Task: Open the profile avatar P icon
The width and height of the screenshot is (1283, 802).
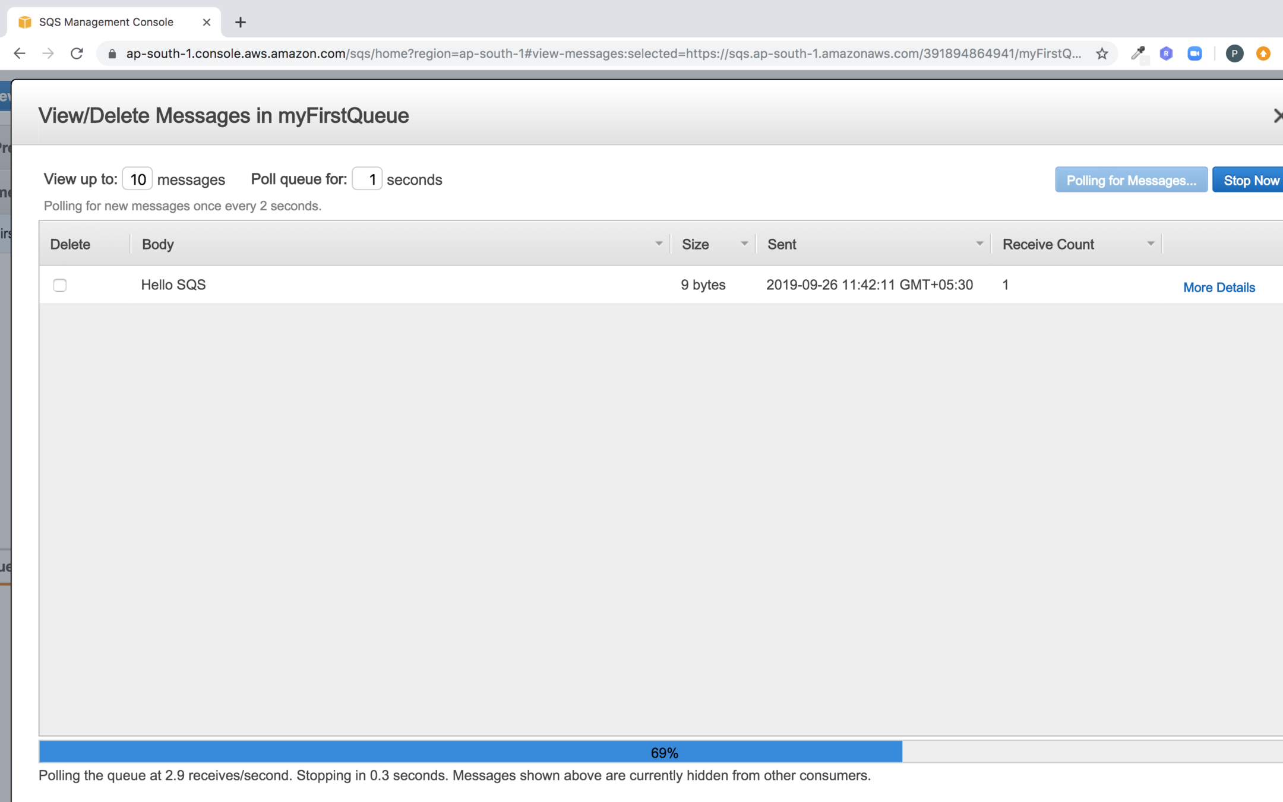Action: pyautogui.click(x=1234, y=53)
